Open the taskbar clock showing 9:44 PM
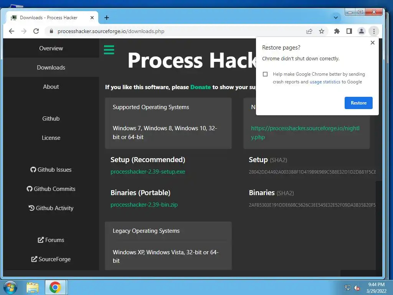The height and width of the screenshot is (295, 393). coord(376,288)
